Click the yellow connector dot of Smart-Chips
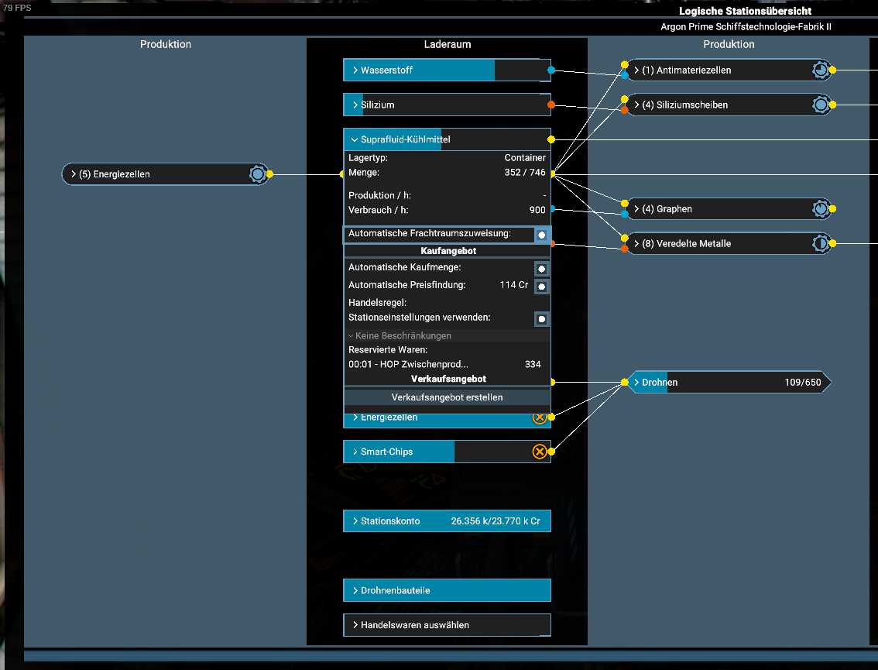The width and height of the screenshot is (878, 670). (x=551, y=452)
